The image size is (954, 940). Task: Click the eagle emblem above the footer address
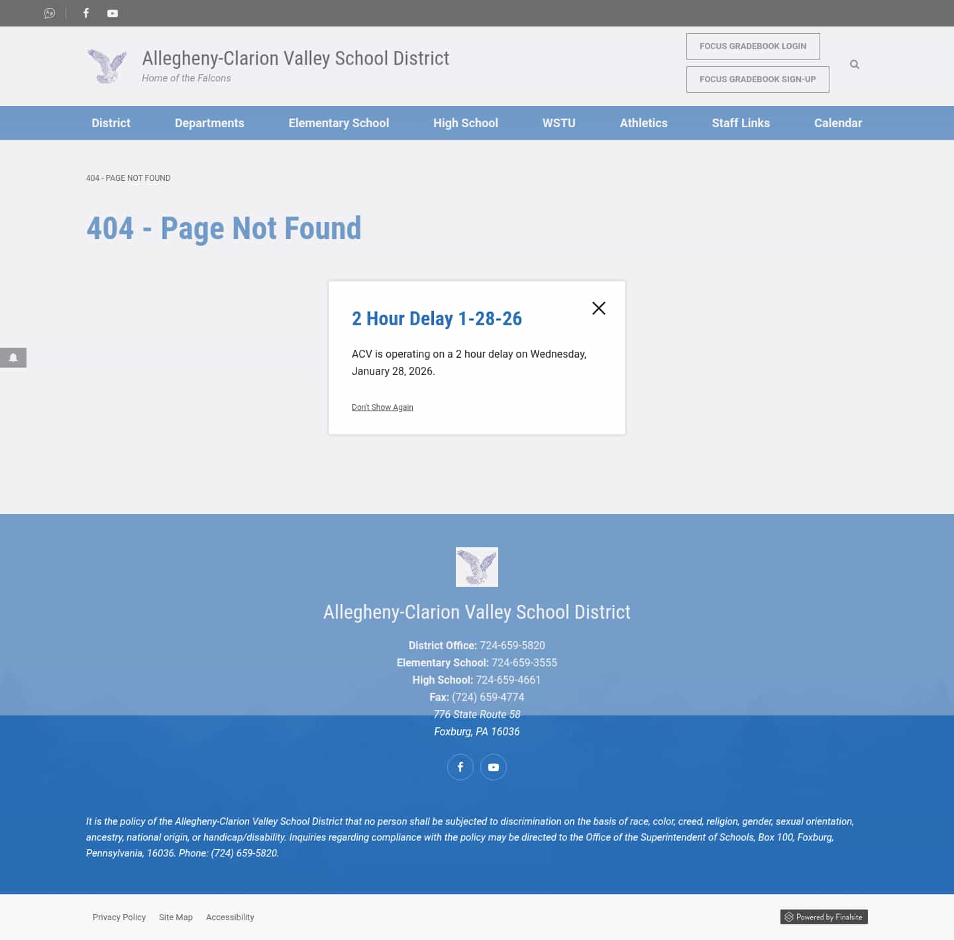[x=476, y=567]
